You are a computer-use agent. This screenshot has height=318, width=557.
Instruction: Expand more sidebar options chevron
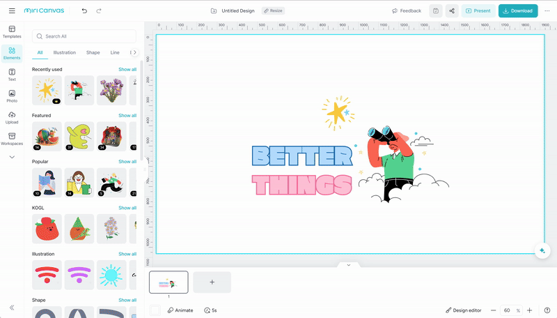tap(12, 158)
